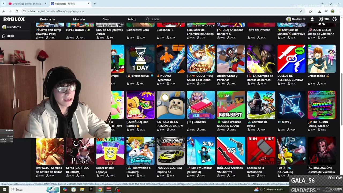
Task: Open the Robux menu item
Action: 132,19
